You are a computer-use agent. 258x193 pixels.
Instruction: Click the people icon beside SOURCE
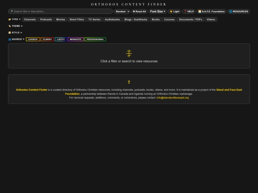pyautogui.click(x=10, y=39)
